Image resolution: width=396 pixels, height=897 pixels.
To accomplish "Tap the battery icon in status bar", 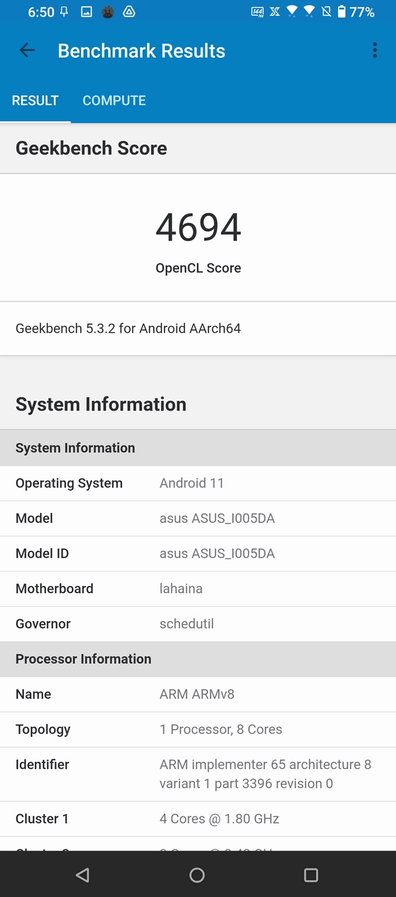I will (x=342, y=12).
